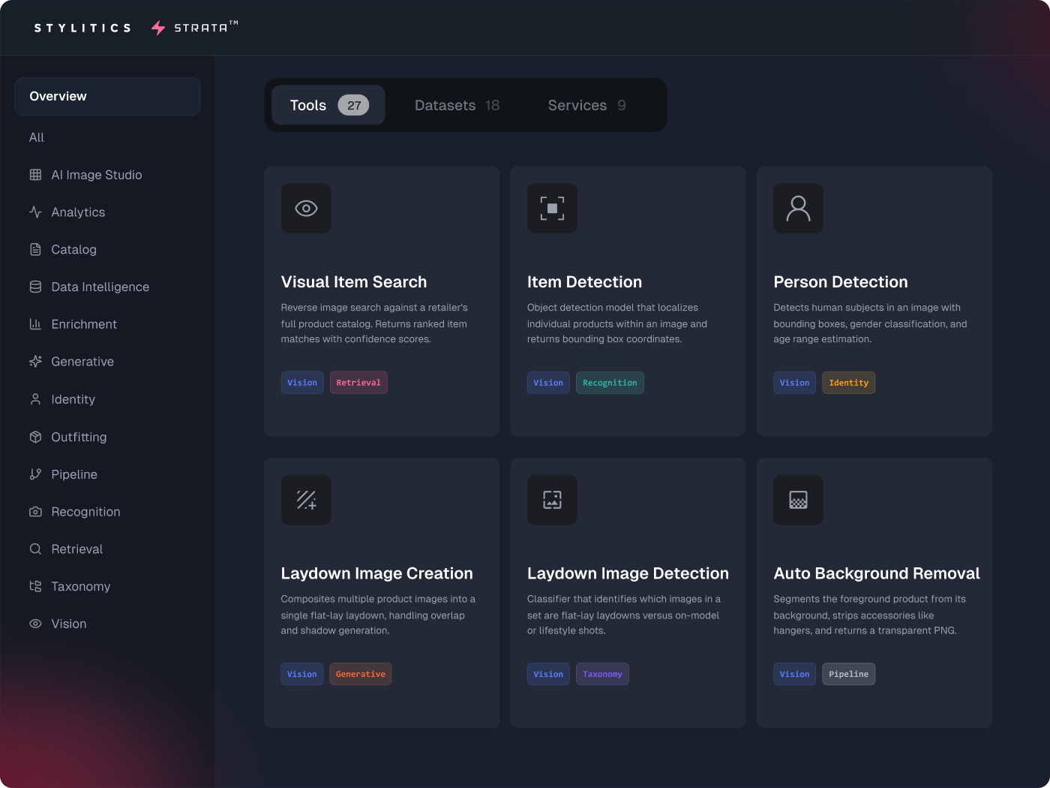
Task: Click the Laydown Image Detection icon
Action: coord(552,500)
